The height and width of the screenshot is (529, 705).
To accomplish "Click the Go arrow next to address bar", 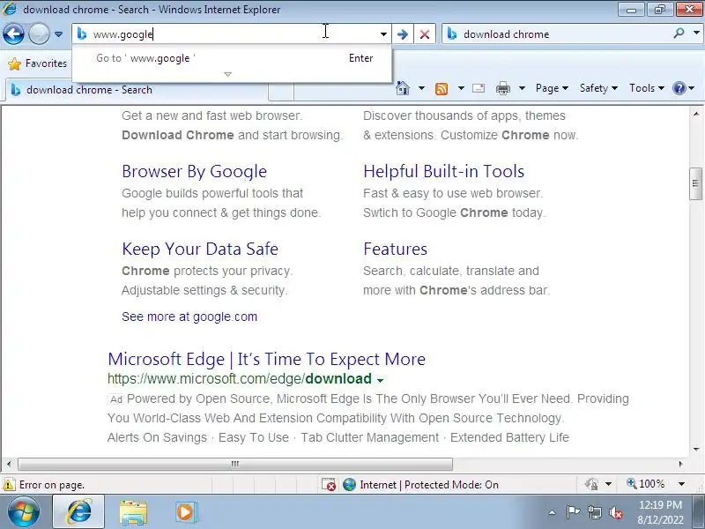I will click(x=403, y=34).
